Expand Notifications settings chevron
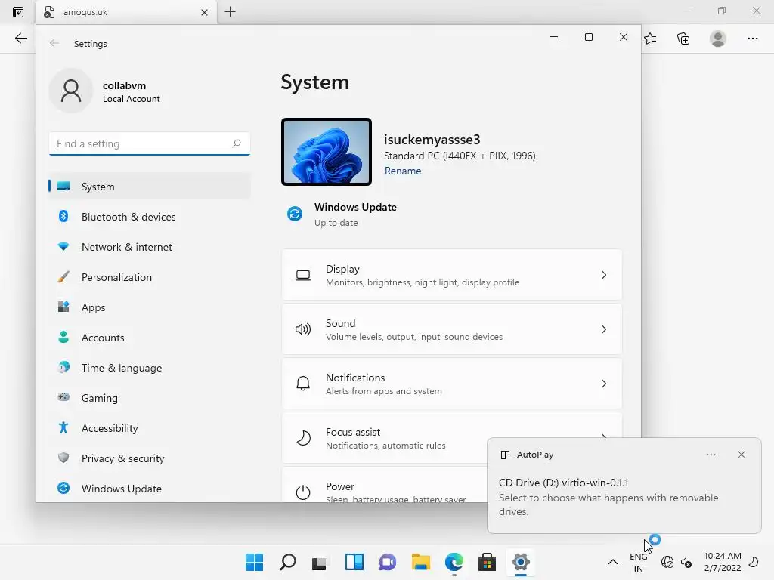Image resolution: width=774 pixels, height=580 pixels. [604, 383]
